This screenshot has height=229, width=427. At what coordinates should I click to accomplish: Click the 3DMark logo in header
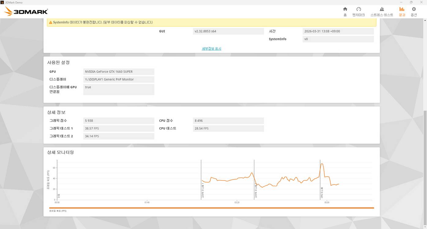point(26,12)
